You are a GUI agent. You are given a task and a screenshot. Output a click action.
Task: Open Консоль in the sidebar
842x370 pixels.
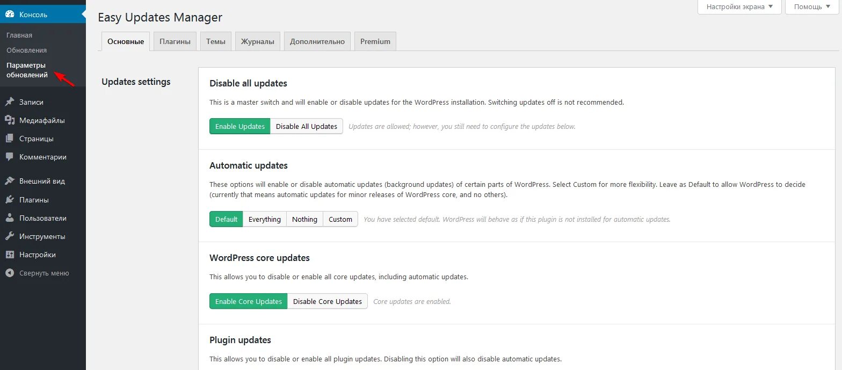point(43,14)
